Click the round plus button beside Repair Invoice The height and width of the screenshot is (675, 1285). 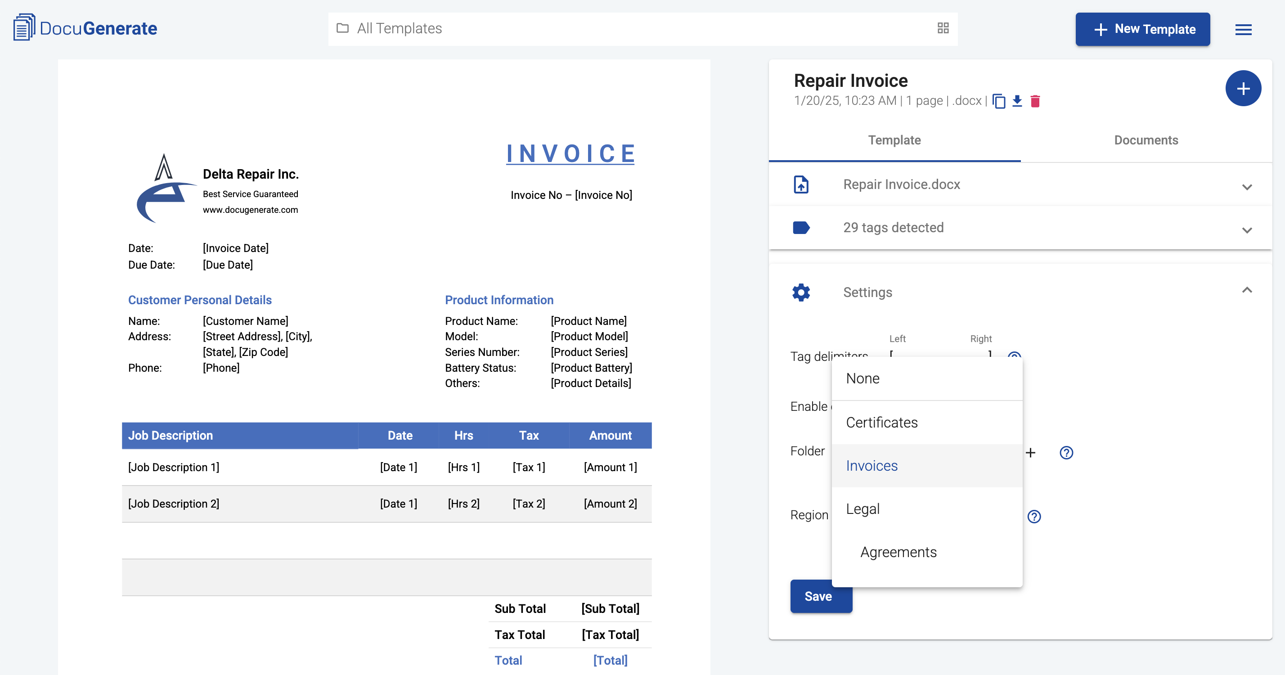pyautogui.click(x=1243, y=89)
